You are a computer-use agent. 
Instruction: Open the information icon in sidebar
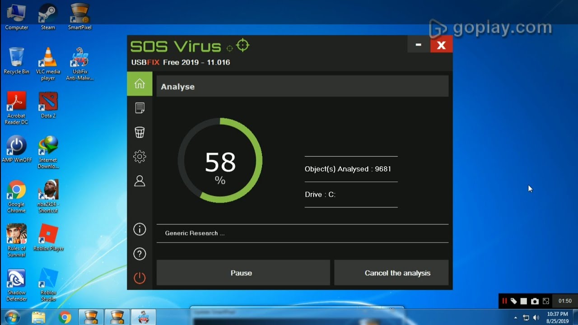click(x=140, y=229)
